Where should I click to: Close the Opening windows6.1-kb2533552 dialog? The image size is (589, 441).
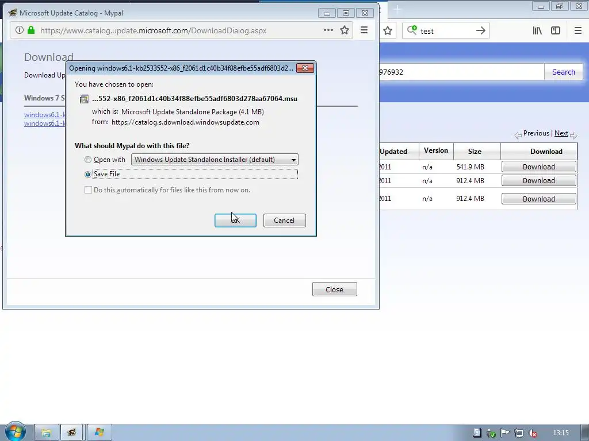pos(305,68)
